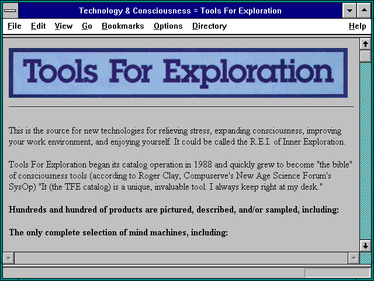Open the Go menu
The image size is (374, 281).
[87, 26]
